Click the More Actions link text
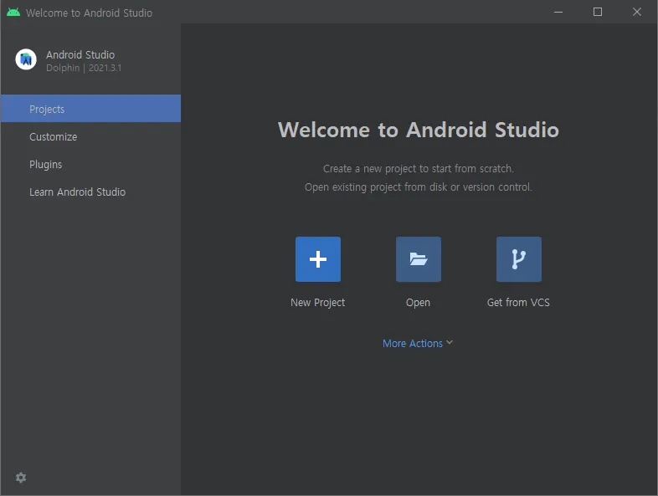 [412, 344]
